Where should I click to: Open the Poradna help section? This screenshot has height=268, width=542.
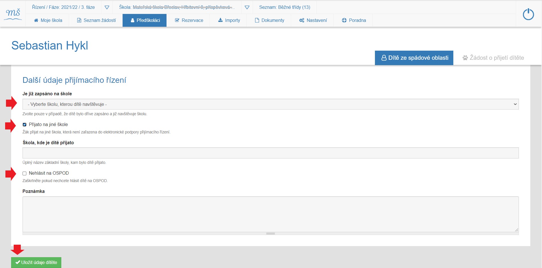353,20
